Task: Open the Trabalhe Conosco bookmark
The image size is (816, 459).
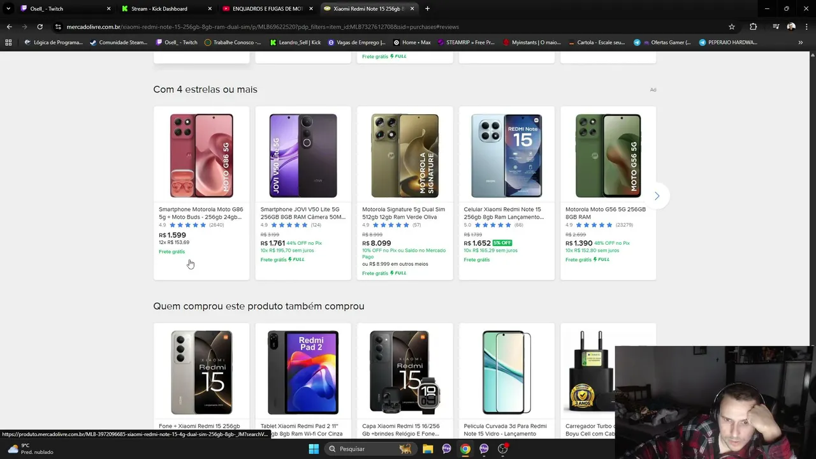Action: tap(233, 43)
